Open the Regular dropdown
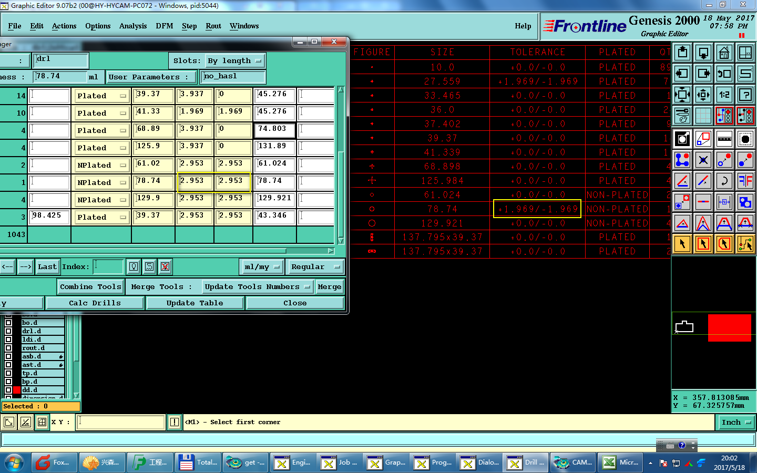Viewport: 757px width, 473px height. tap(315, 267)
